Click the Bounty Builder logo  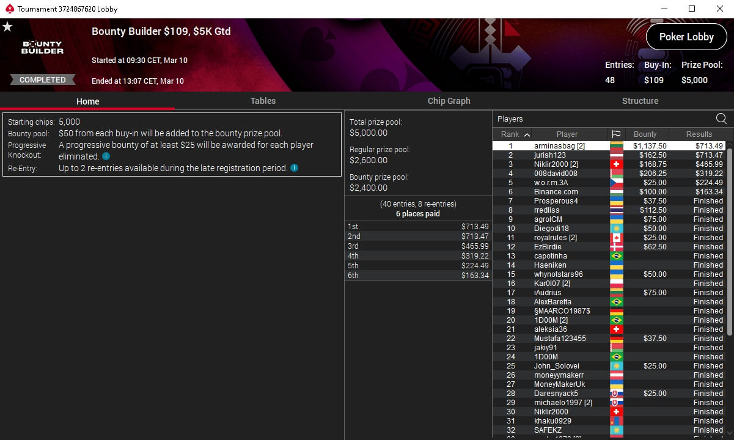(43, 48)
